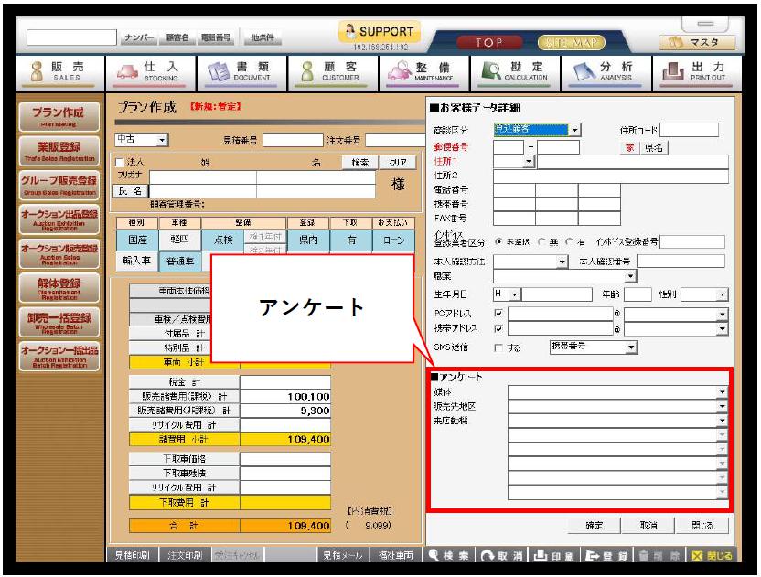Viewport: 761px width, 577px height.
Task: Toggle the 携帯アドレス checkbox
Action: tap(498, 328)
